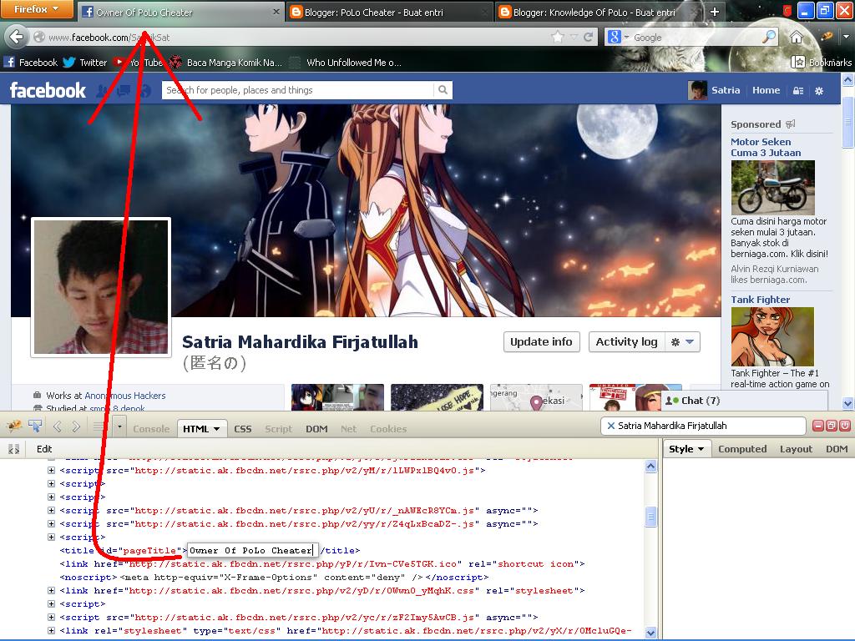Expand the nAWEcR8YCm.js script node
The width and height of the screenshot is (855, 641).
point(51,510)
